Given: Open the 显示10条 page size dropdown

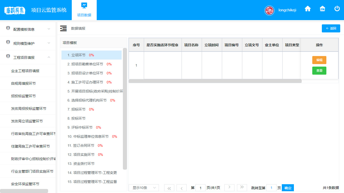Looking at the screenshot, I should tap(144, 188).
